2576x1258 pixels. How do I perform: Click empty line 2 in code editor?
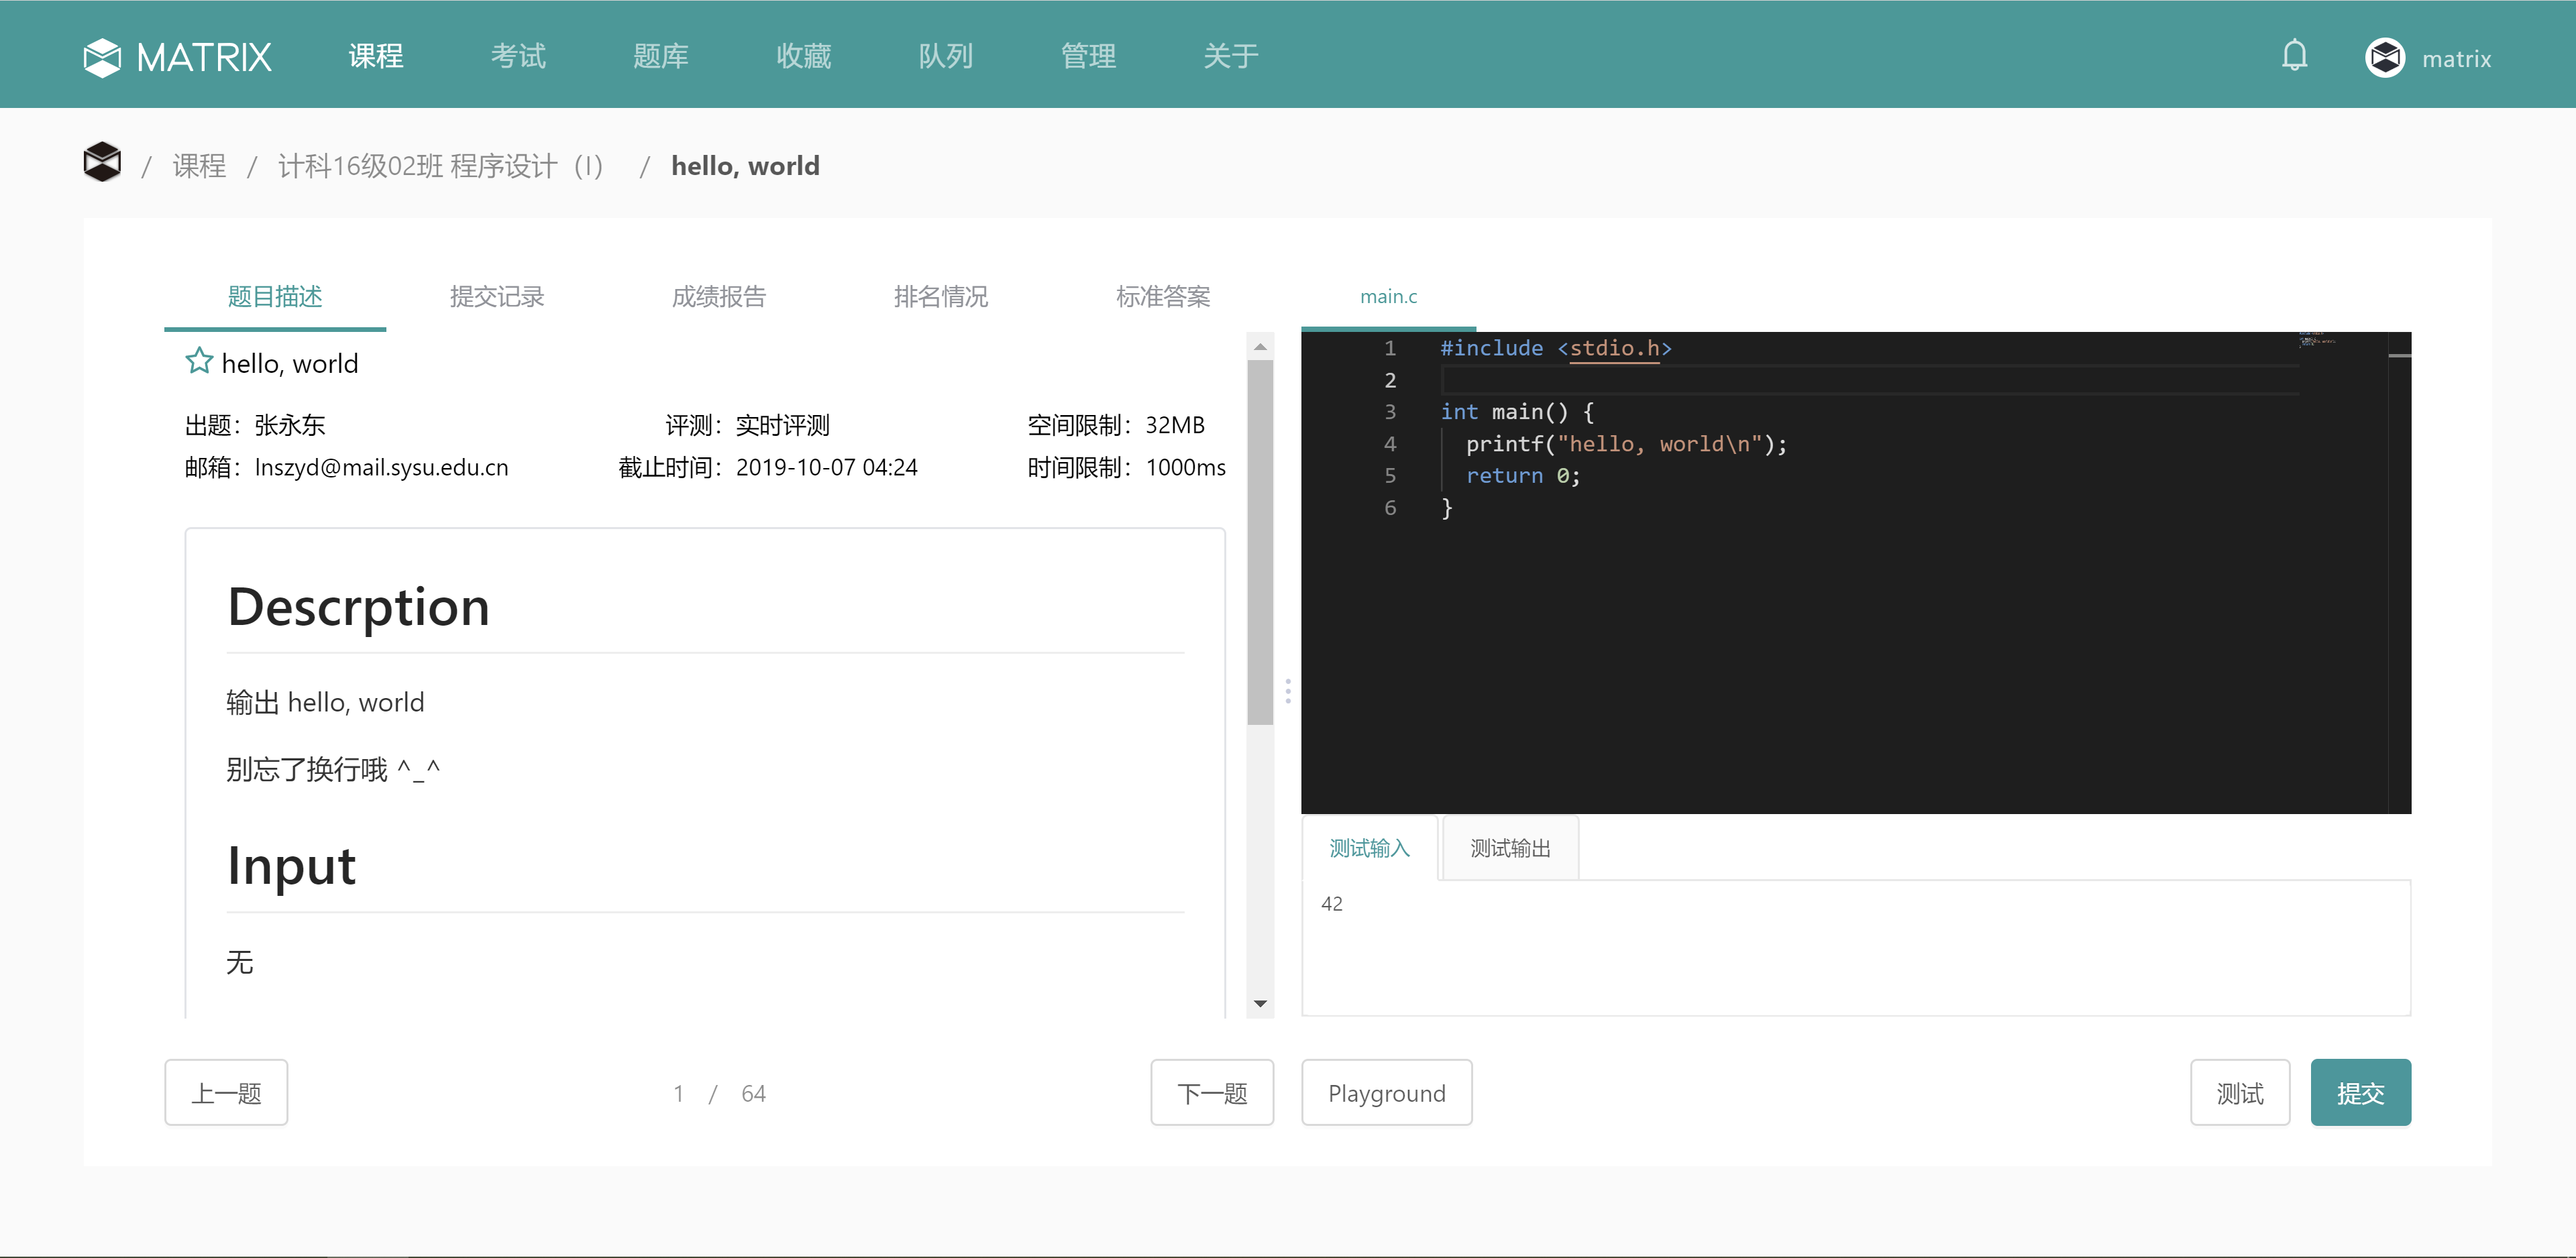tap(1870, 380)
